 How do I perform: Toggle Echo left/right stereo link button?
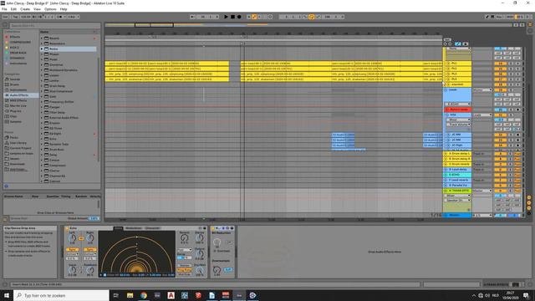pos(81,238)
